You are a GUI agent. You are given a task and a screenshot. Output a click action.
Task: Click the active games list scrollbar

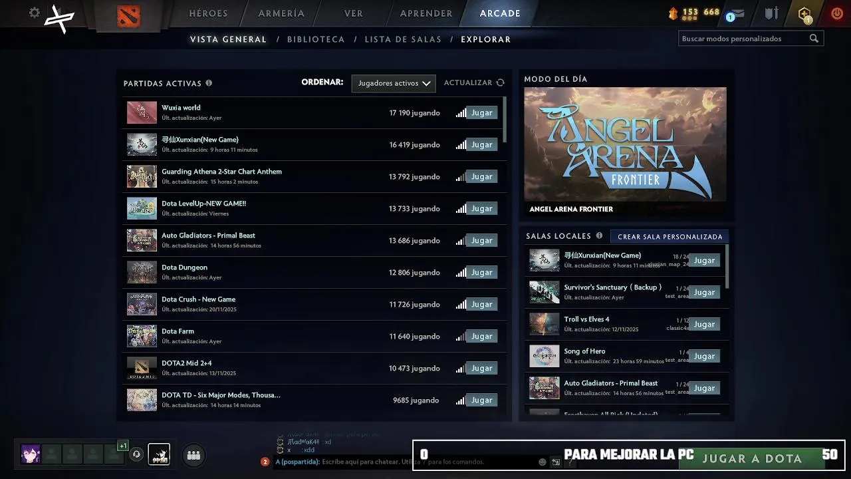(x=505, y=120)
